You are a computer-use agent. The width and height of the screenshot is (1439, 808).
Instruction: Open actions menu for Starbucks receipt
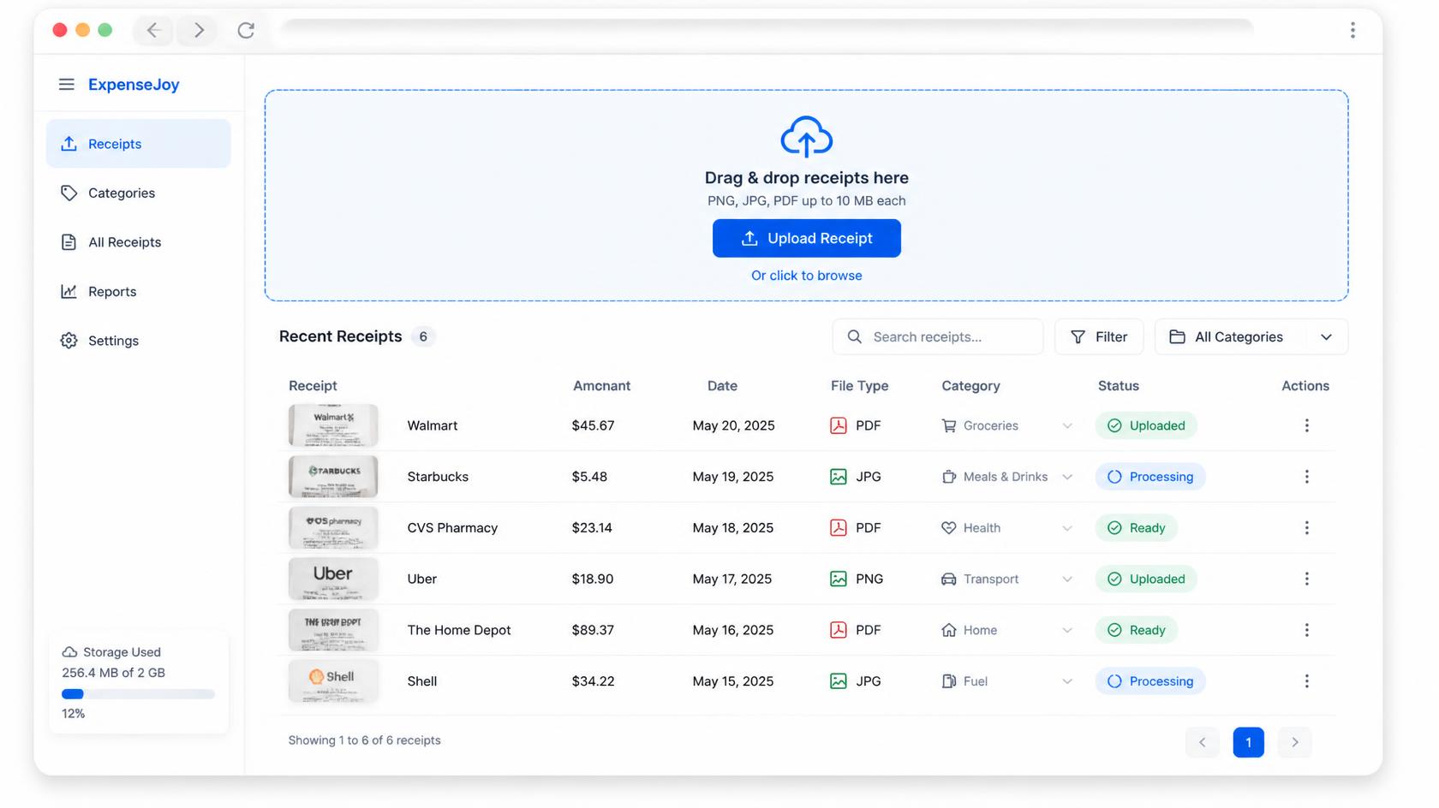tap(1306, 477)
